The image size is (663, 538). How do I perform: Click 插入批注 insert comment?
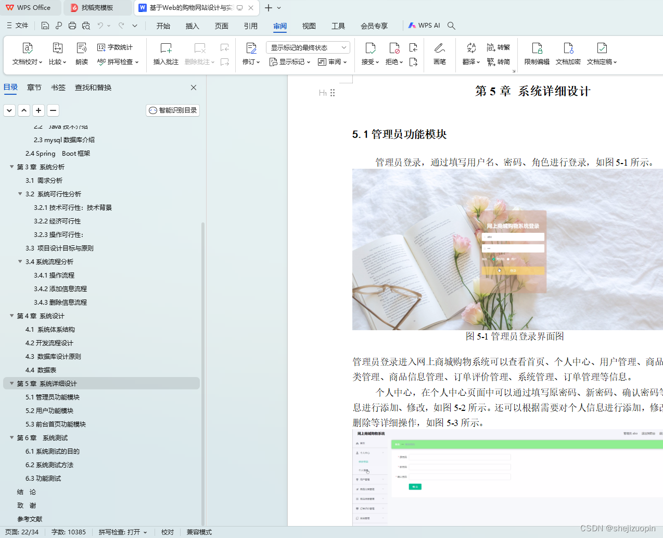(x=166, y=54)
